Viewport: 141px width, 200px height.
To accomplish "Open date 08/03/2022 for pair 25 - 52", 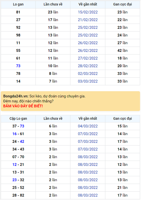I will (88, 188).
